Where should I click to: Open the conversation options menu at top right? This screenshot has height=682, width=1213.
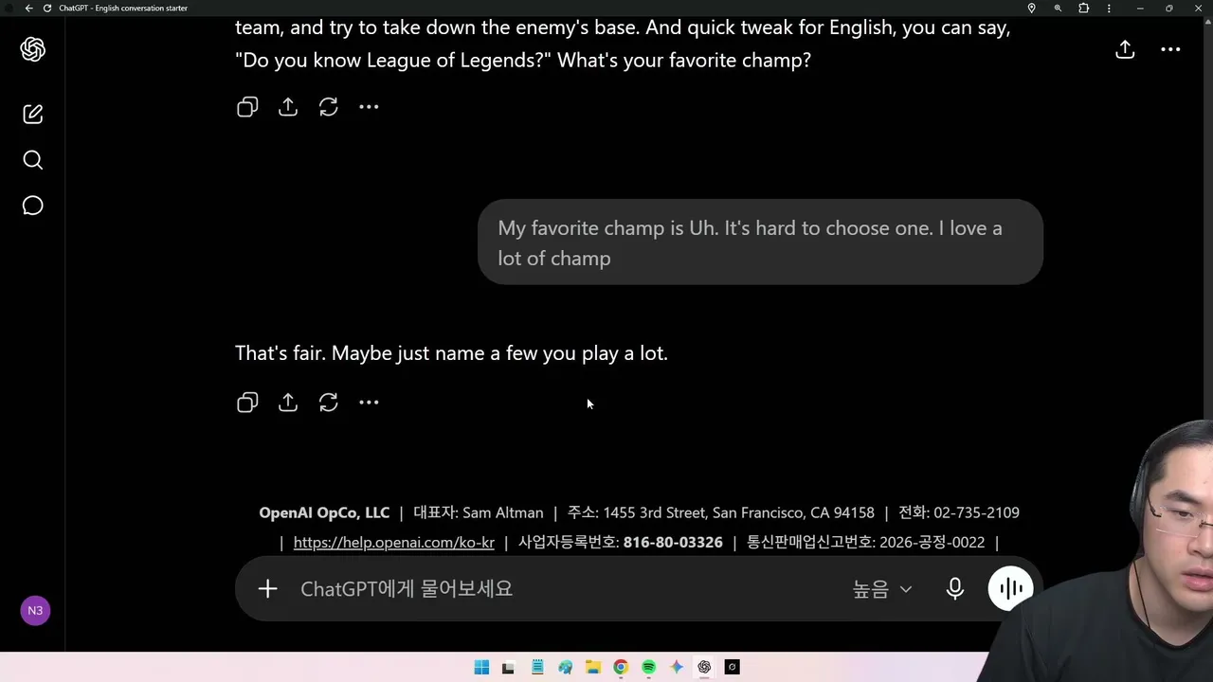(1170, 49)
